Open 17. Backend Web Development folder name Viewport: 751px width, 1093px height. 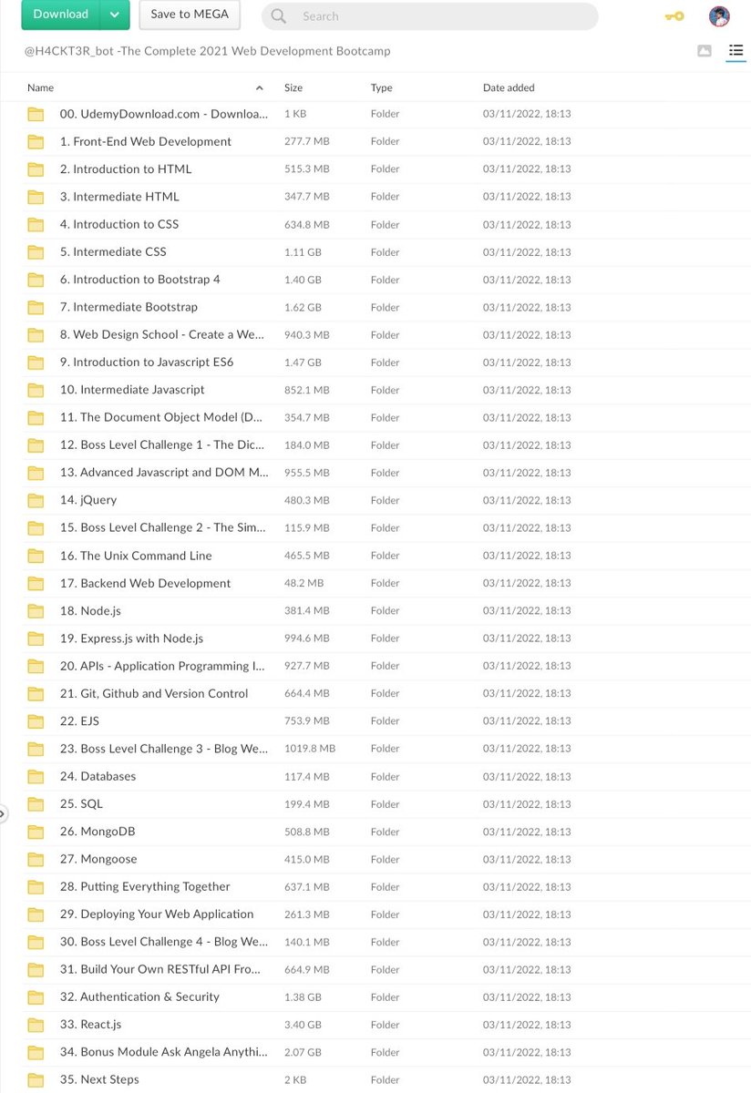145,583
